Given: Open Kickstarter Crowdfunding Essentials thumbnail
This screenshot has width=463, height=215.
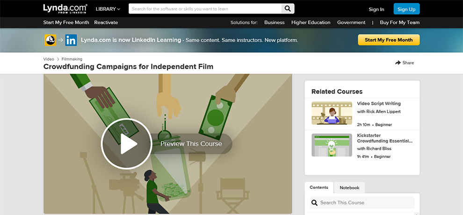Looking at the screenshot, I should pos(332,145).
